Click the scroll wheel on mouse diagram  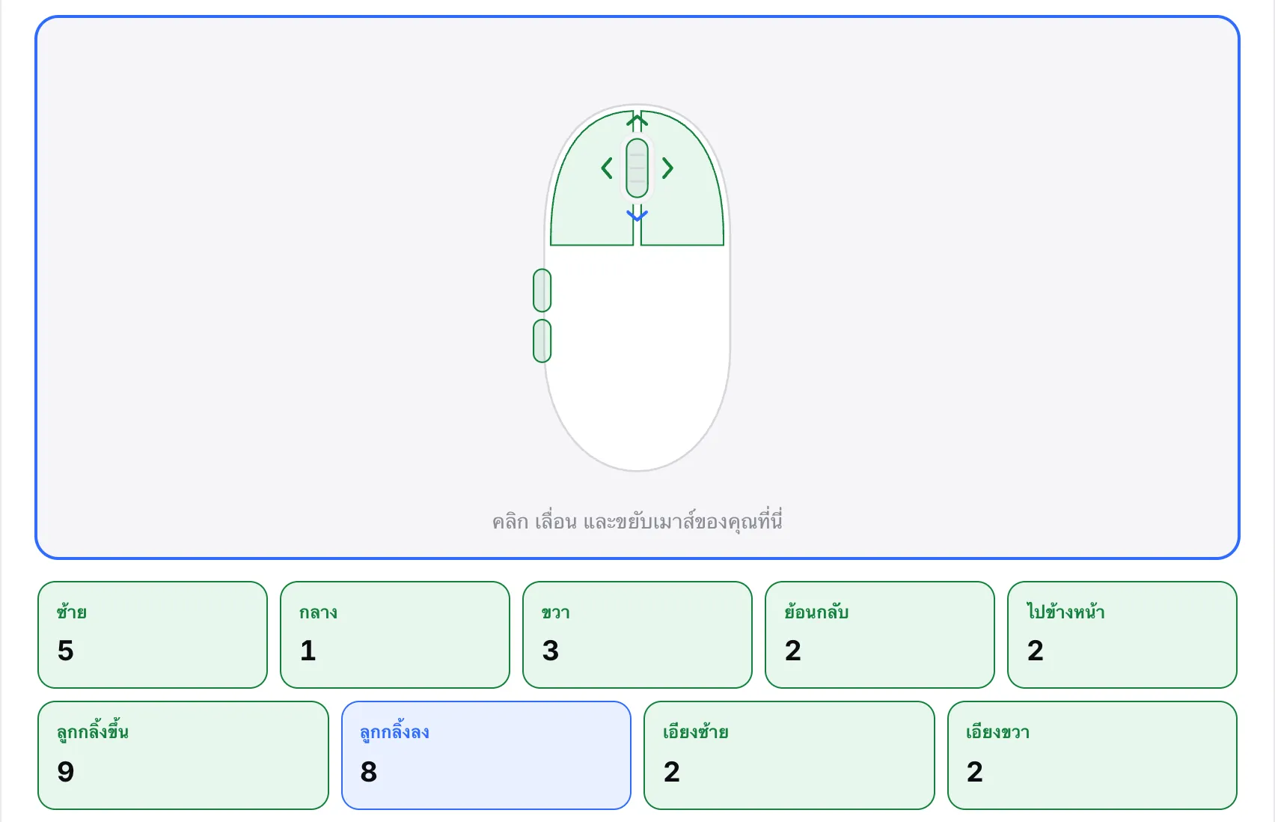(x=637, y=168)
